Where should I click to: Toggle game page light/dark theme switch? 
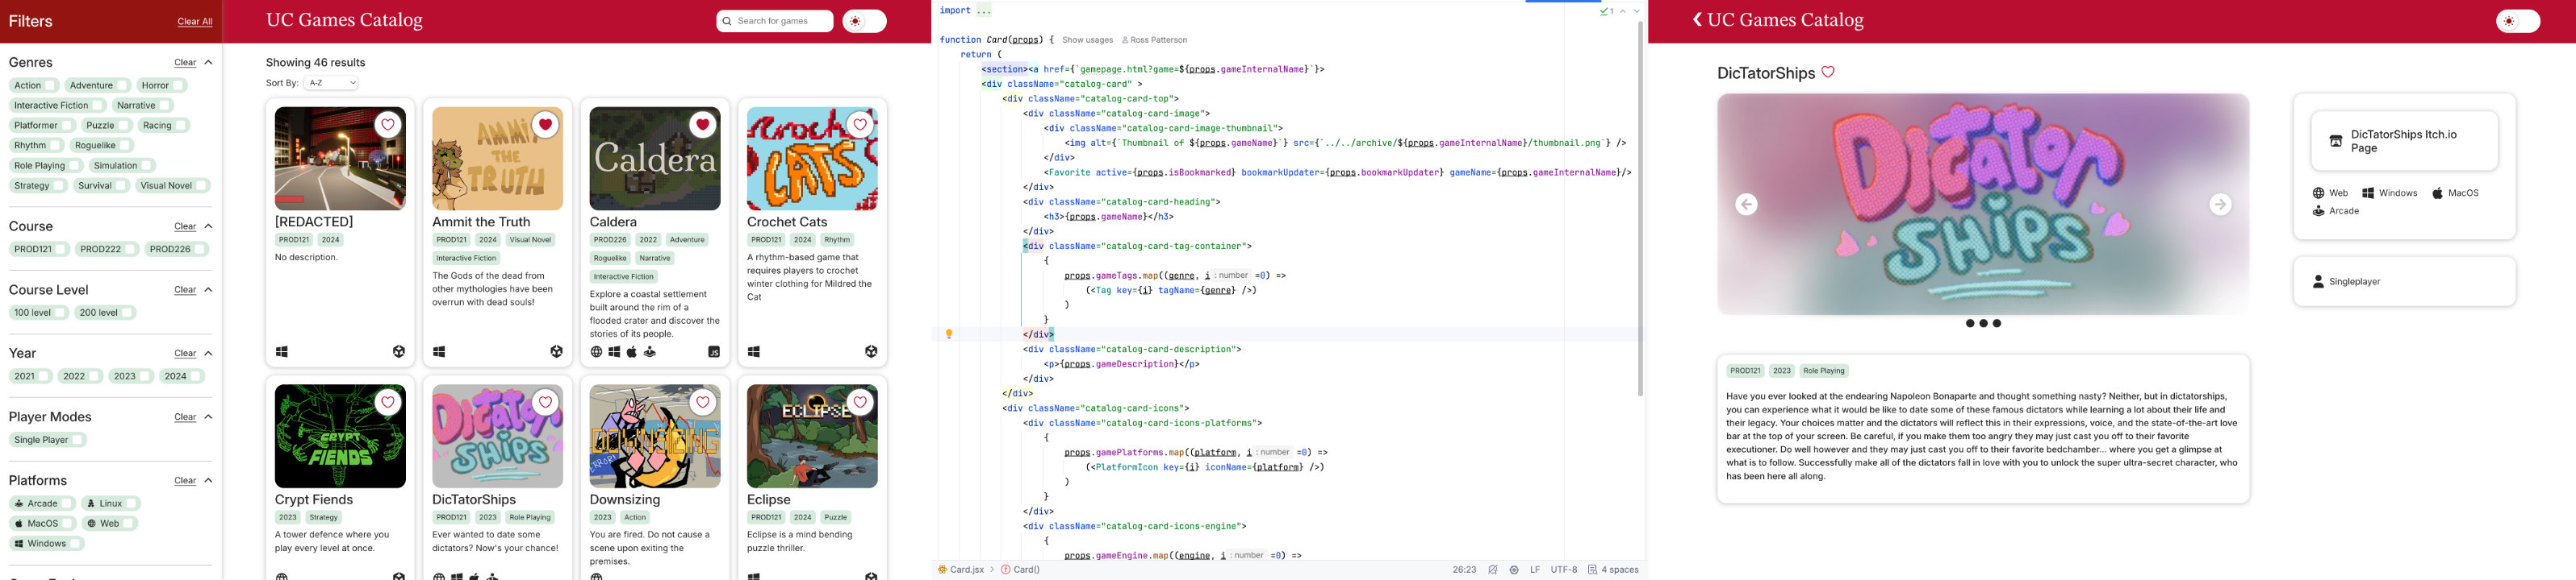coord(2518,21)
